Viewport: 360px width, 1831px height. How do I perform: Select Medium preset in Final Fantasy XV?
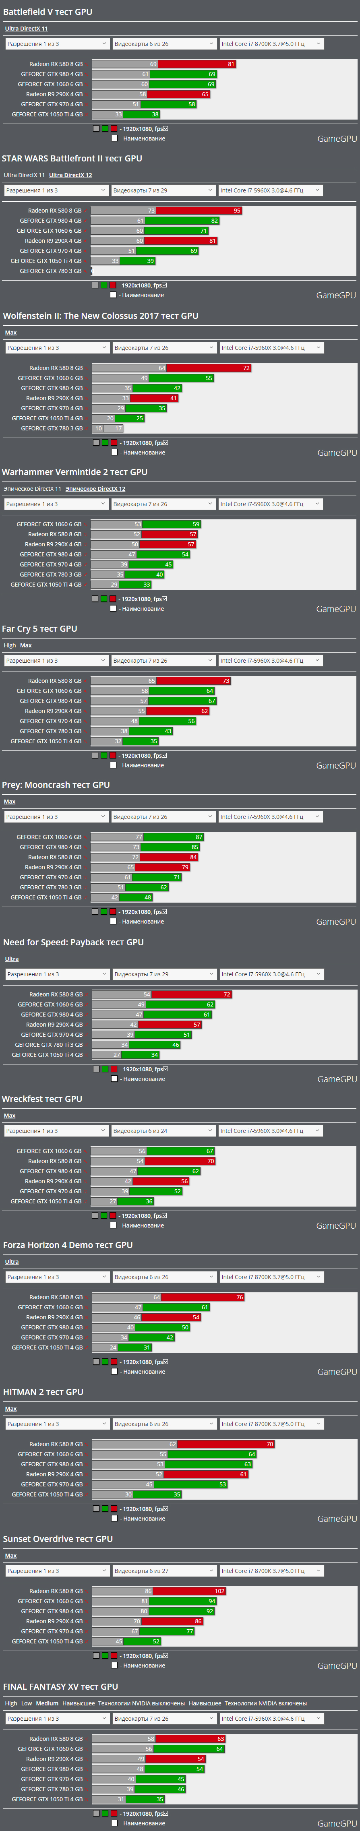pos(47,1703)
